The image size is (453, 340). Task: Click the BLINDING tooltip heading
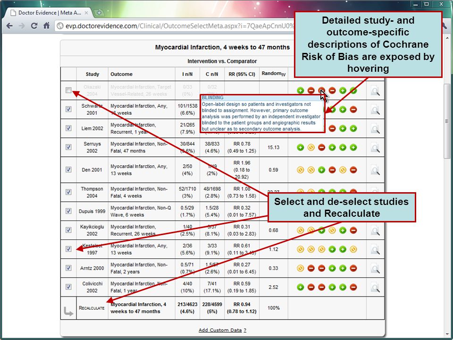tap(212, 98)
